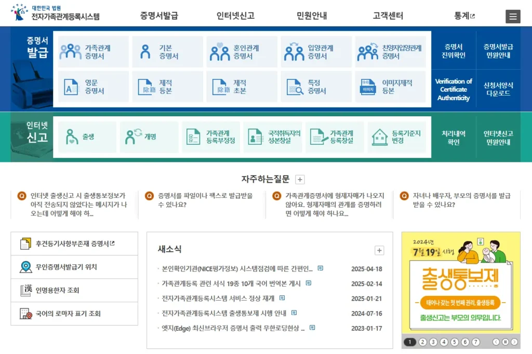This screenshot has width=532, height=354.
Task: Click the date 2025-04-18
Action: 366,269
